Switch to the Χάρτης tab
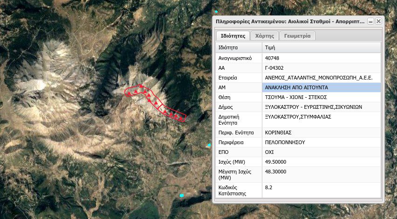Viewport: 397px width, 219px height. (265, 36)
